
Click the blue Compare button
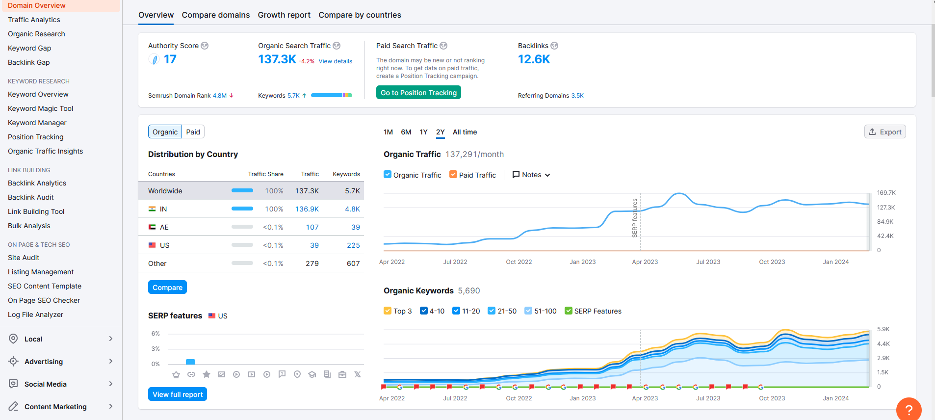(x=167, y=288)
